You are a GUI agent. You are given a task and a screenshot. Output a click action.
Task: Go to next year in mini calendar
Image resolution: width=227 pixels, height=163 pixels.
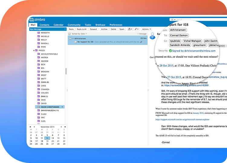[x=65, y=127]
